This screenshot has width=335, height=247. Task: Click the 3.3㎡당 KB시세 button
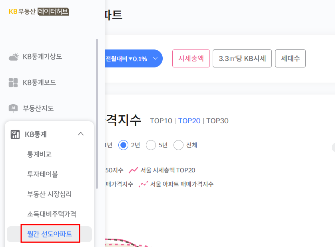pyautogui.click(x=242, y=58)
